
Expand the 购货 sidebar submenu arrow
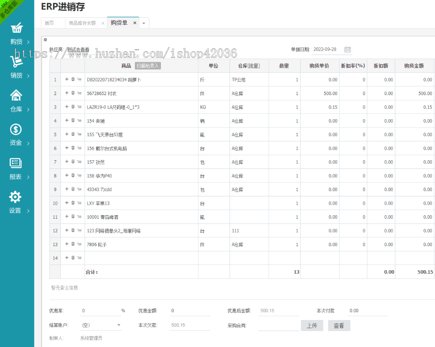tap(29, 42)
